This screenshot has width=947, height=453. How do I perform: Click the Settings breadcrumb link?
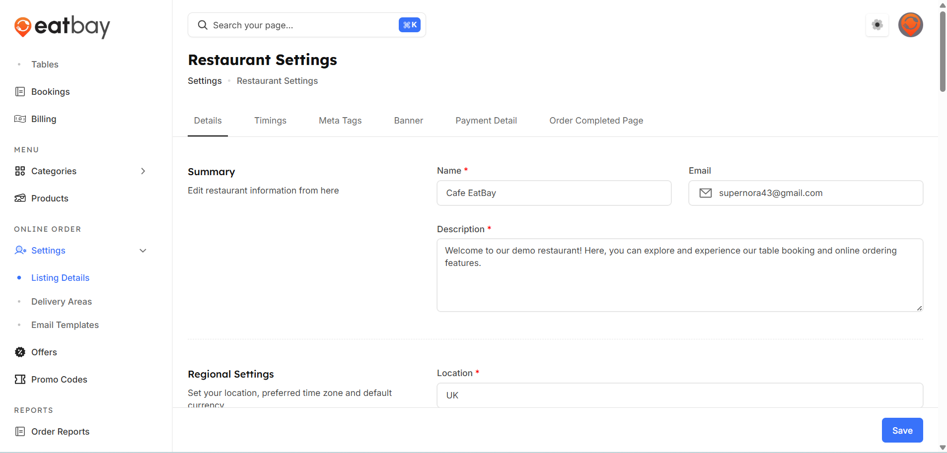(x=205, y=81)
